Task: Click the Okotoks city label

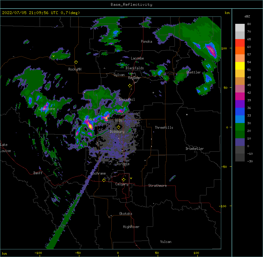Action: click(x=126, y=214)
